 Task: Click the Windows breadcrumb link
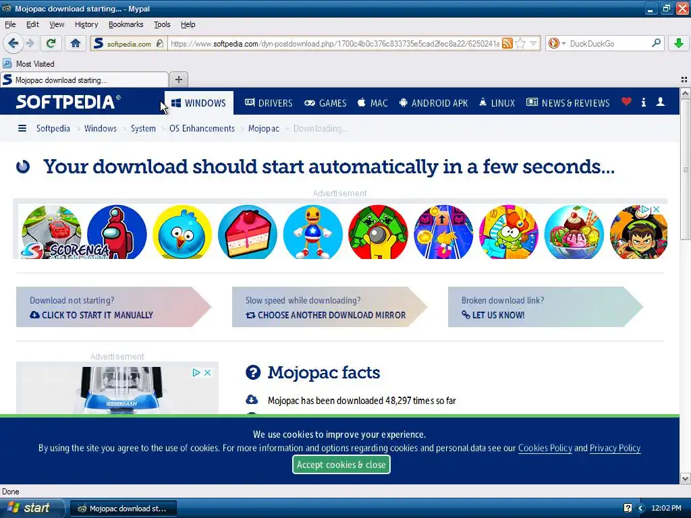pyautogui.click(x=101, y=128)
